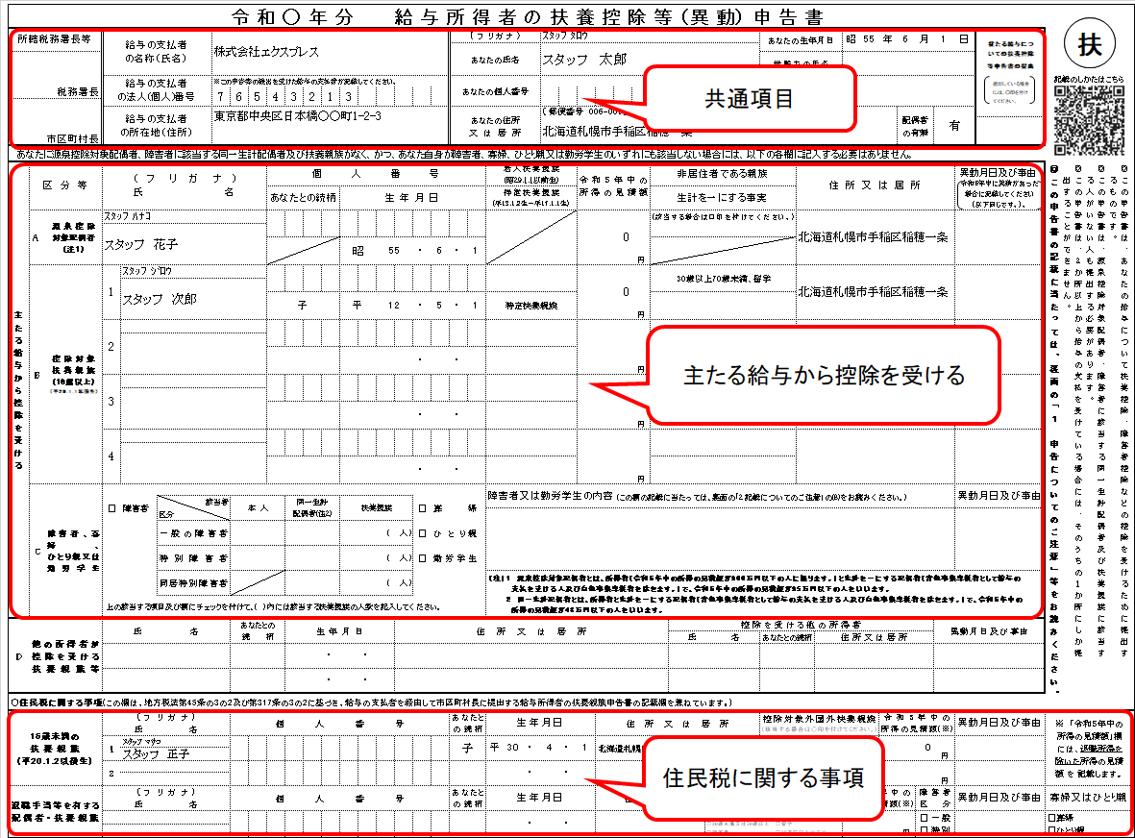Screen dimensions: 1135x838
Task: Click the circled 扶 mark
Action: tap(1090, 43)
